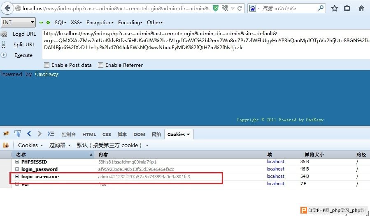Click the Load URL button label
The height and width of the screenshot is (216, 370).
pyautogui.click(x=24, y=34)
